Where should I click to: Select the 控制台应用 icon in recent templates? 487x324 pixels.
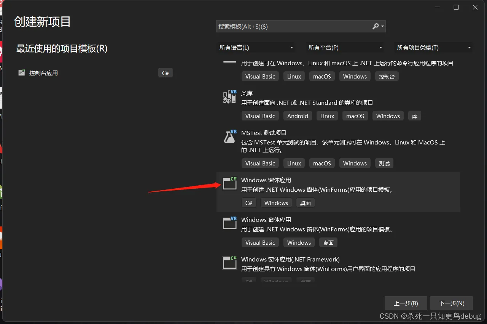pos(22,73)
